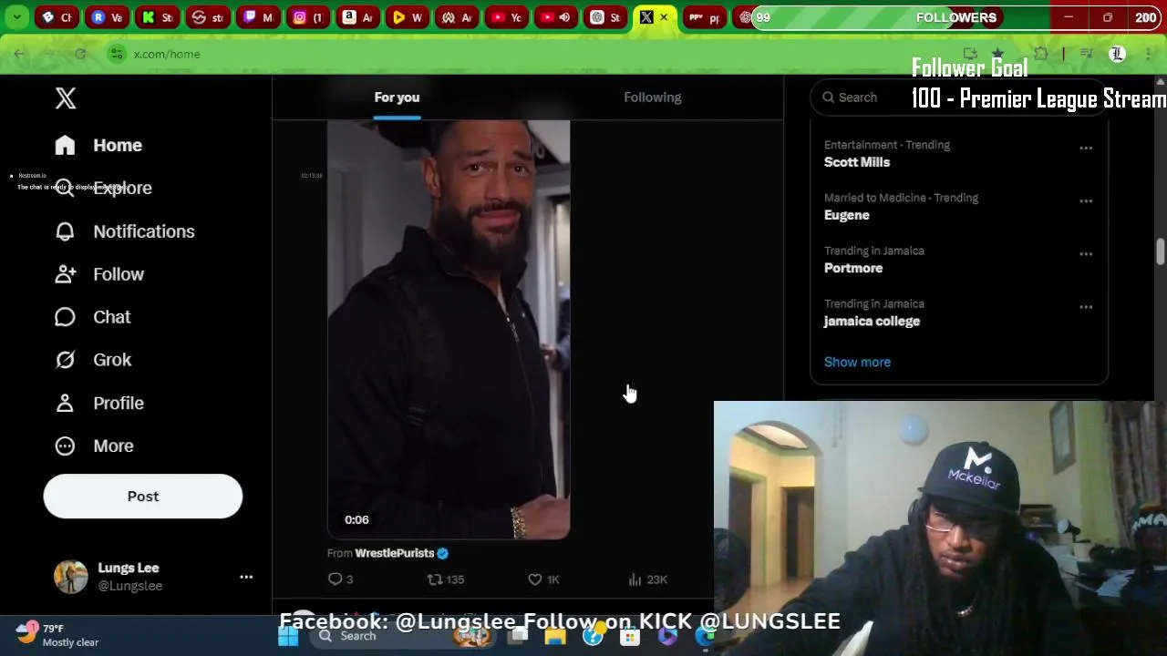This screenshot has height=656, width=1167.
Task: Close the active X browser tab
Action: (664, 17)
